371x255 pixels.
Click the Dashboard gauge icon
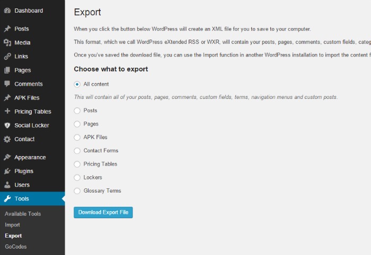[x=7, y=11]
